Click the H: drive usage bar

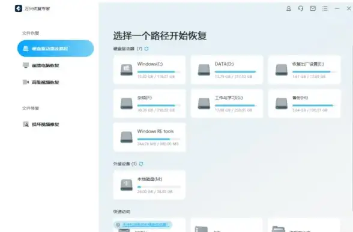[x=314, y=106]
